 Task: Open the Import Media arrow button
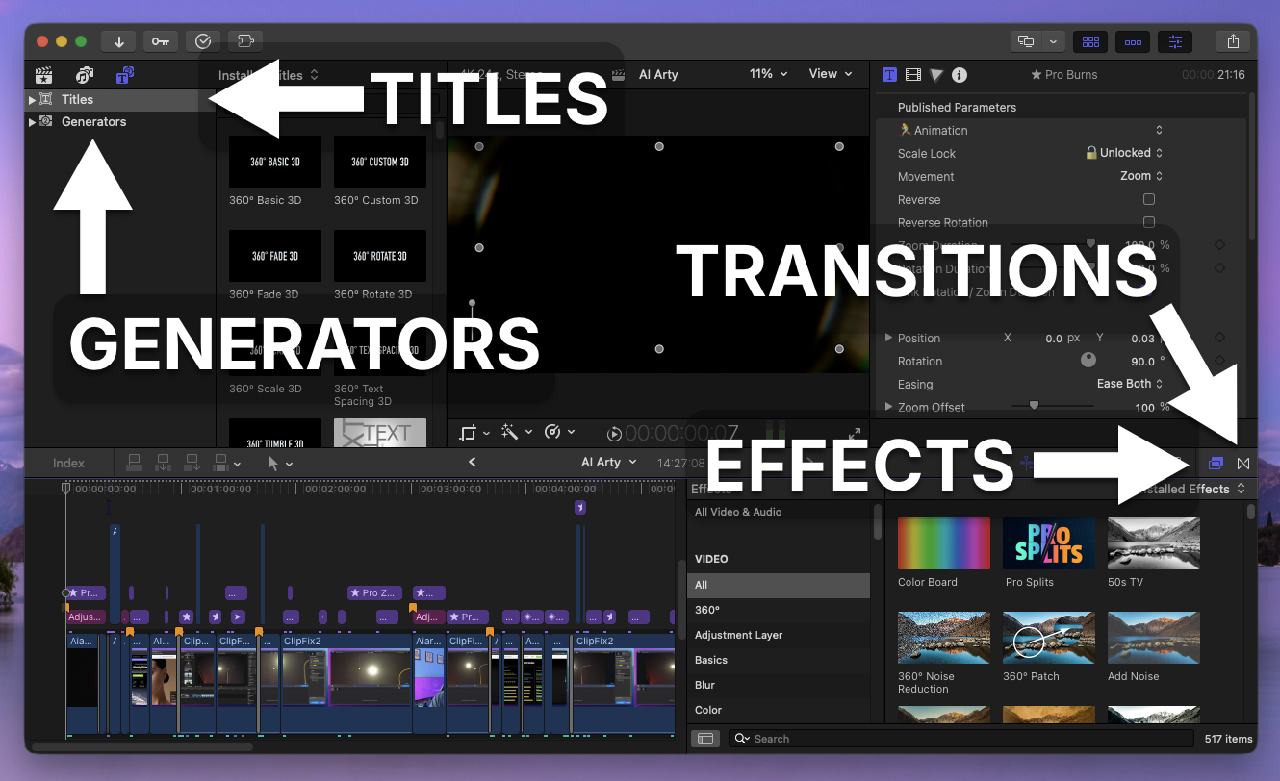click(119, 41)
